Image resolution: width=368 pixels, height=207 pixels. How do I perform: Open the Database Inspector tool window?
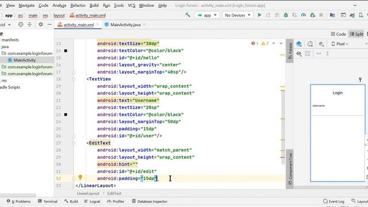149,201
